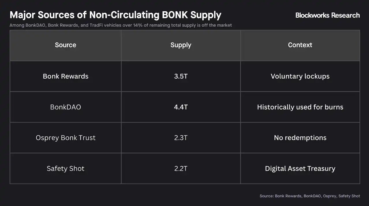Click the subtitle text below the title

click(120, 25)
